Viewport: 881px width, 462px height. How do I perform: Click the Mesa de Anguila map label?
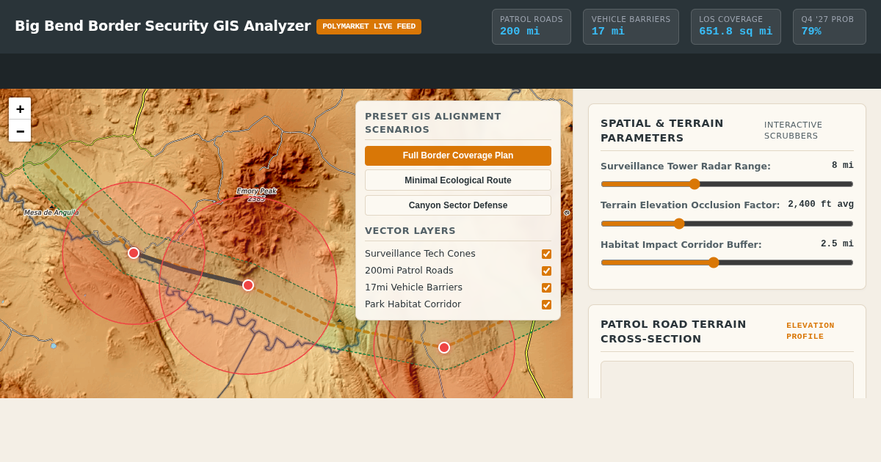pyautogui.click(x=51, y=213)
